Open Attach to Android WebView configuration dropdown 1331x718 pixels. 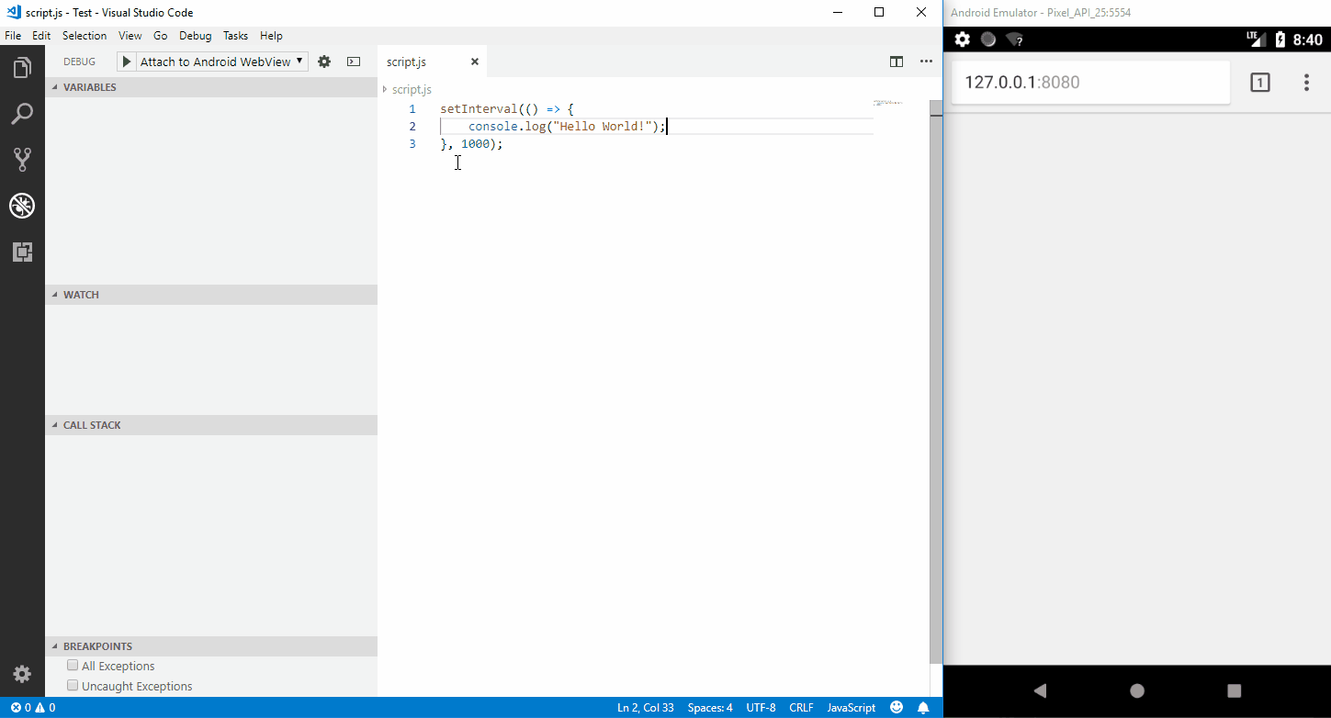pyautogui.click(x=221, y=62)
